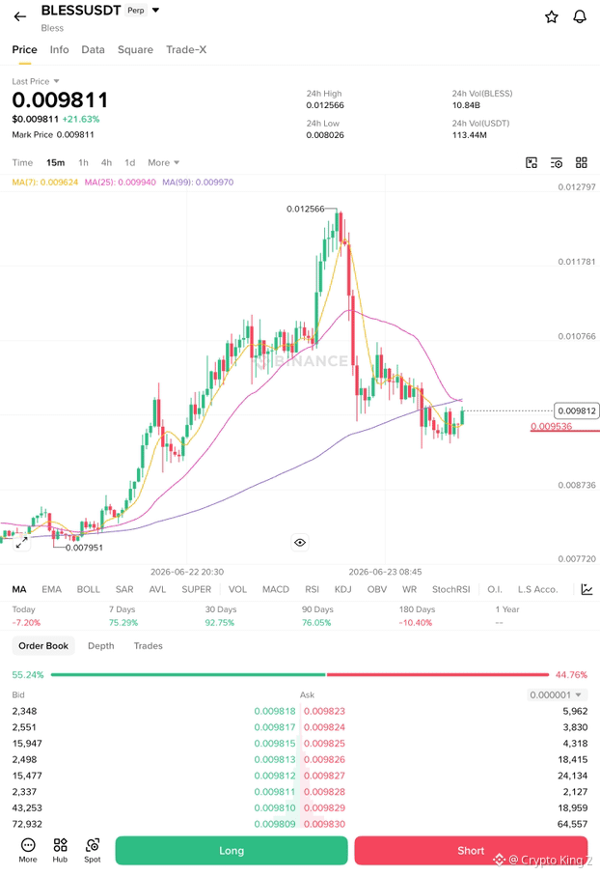Toggle the chart eye visibility icon
This screenshot has width=600, height=876.
300,543
